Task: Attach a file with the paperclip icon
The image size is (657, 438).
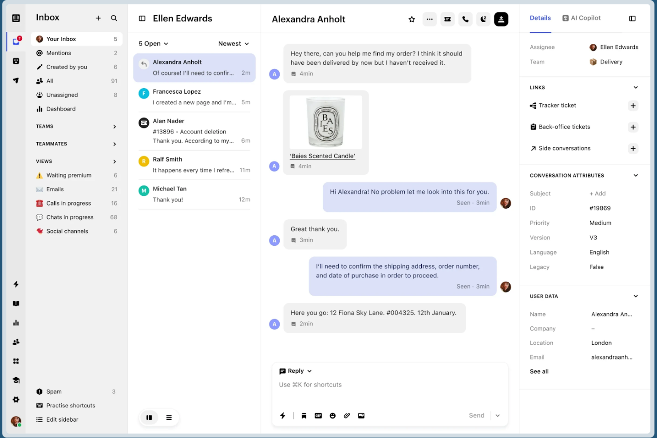Action: [347, 415]
